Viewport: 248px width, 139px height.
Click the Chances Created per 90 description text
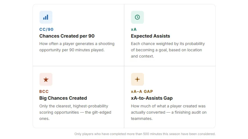pyautogui.click(x=77, y=47)
